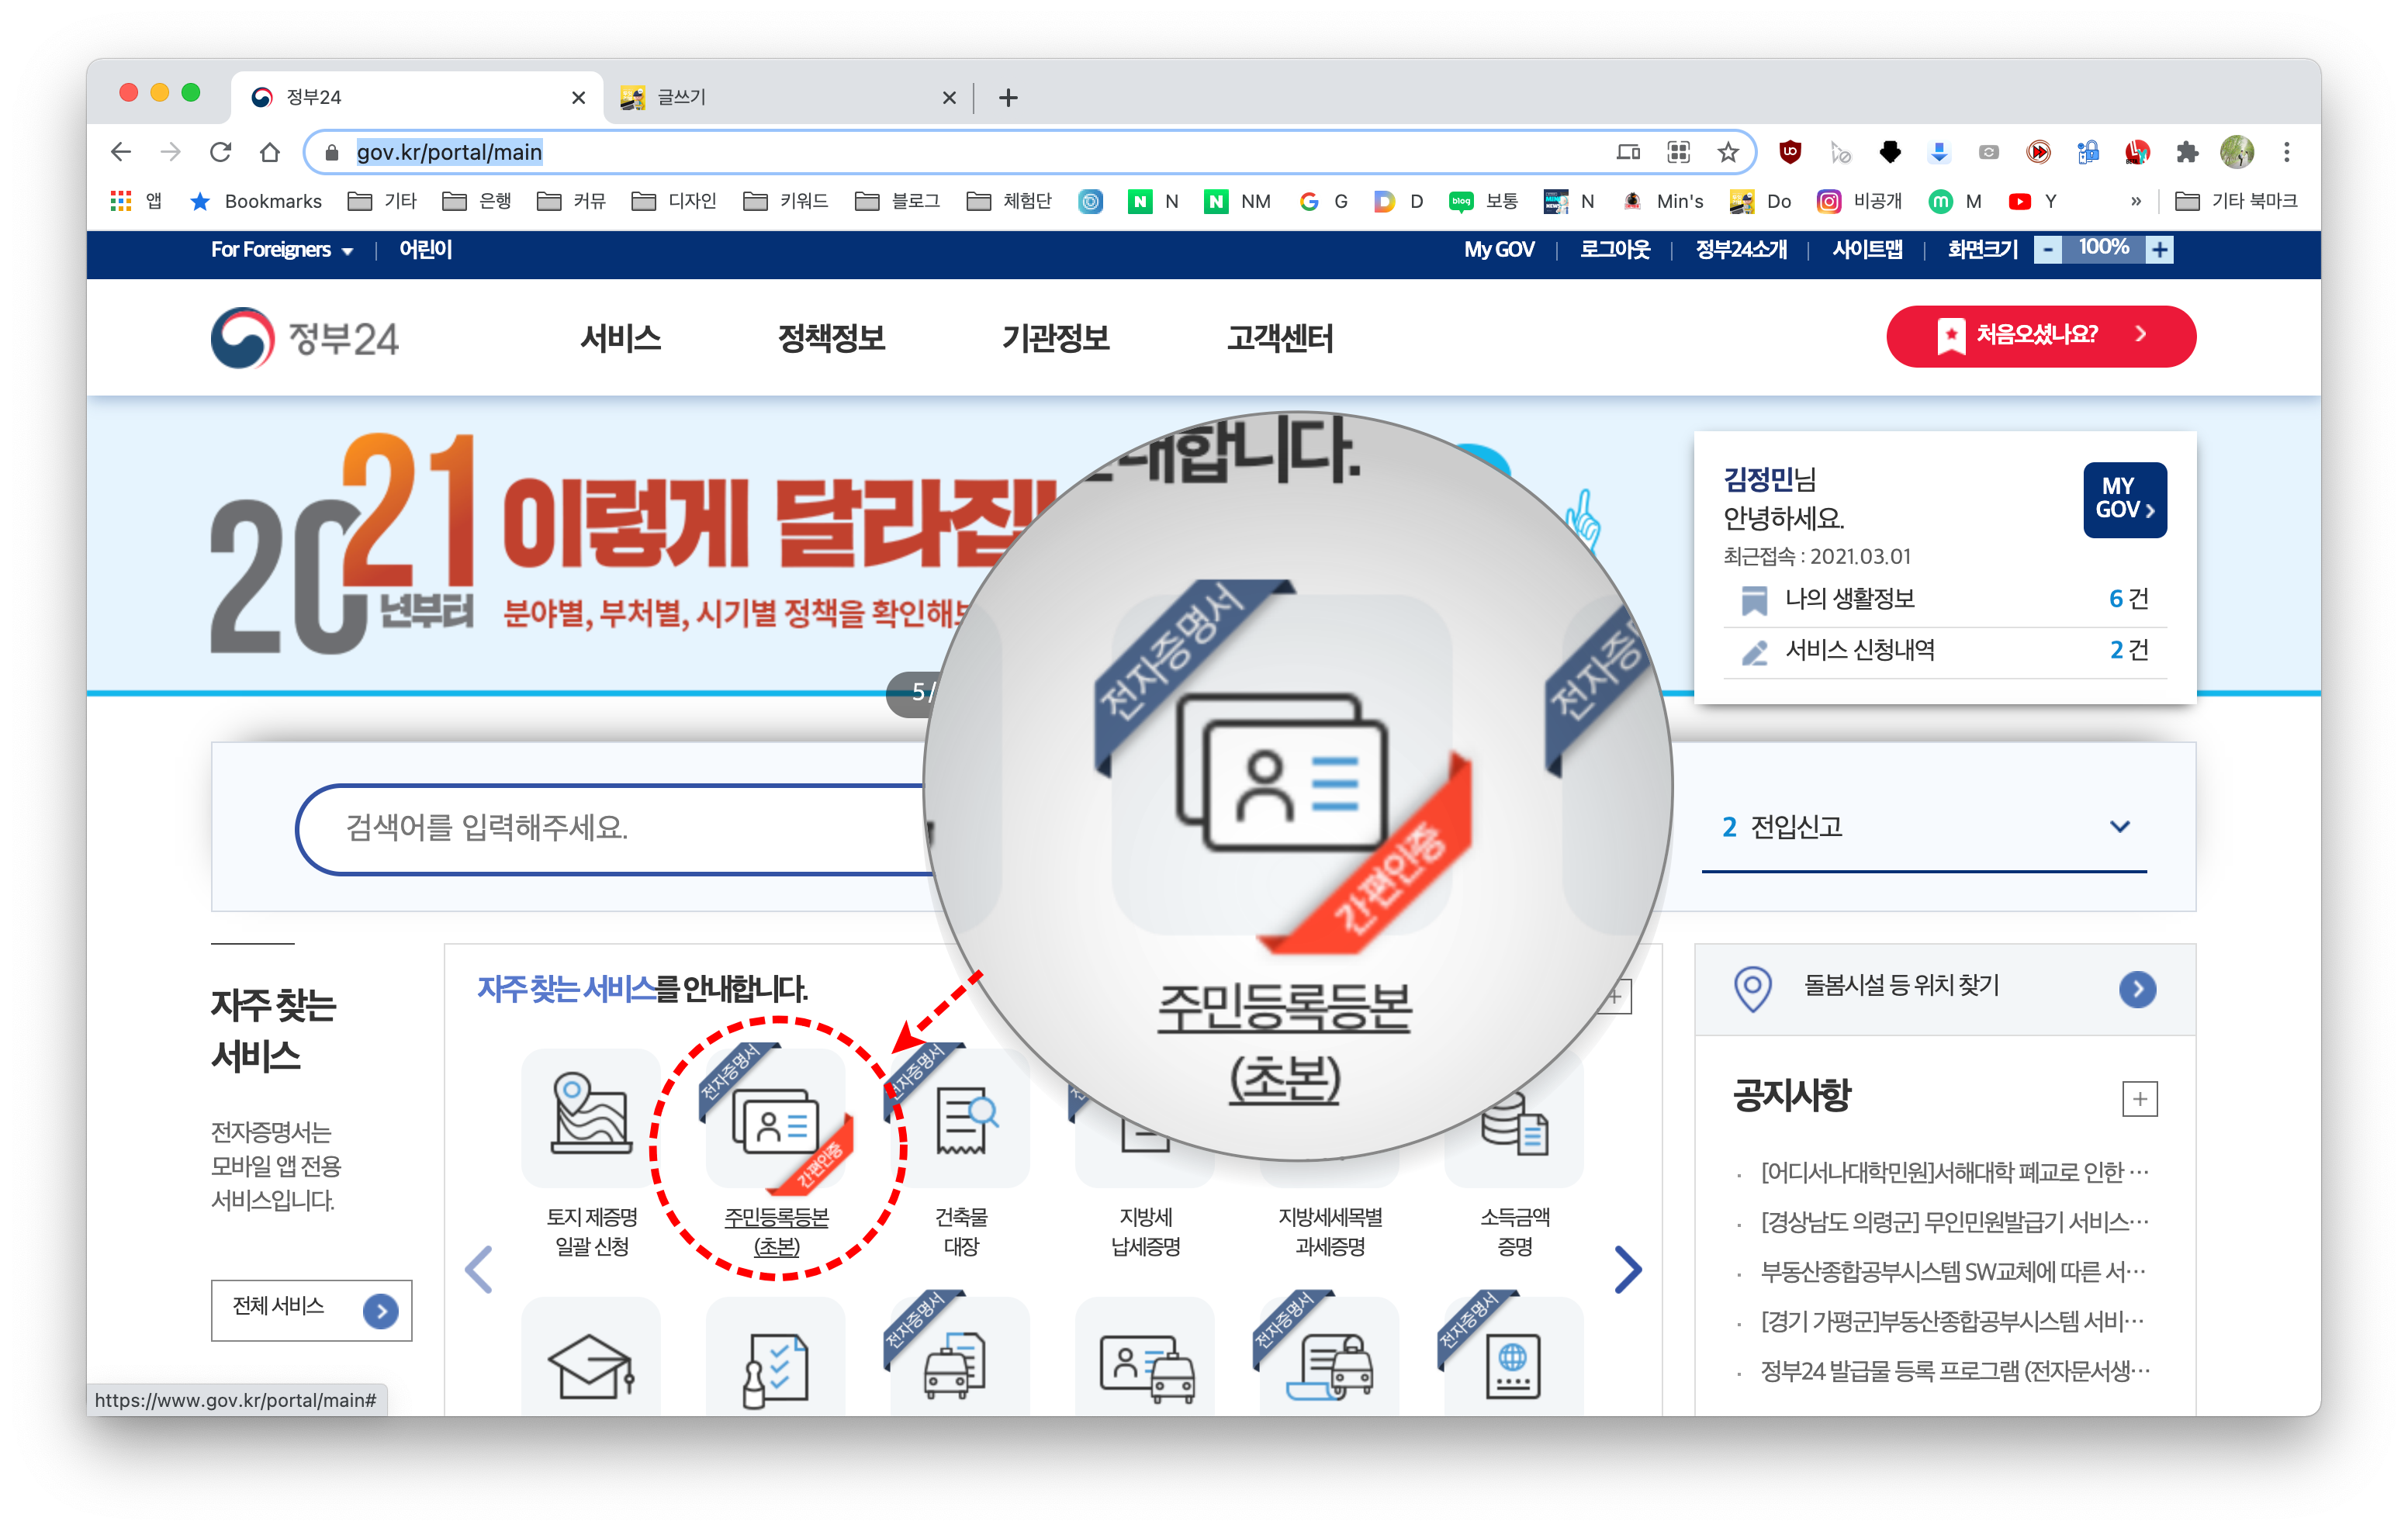Viewport: 2408px width, 1531px height.
Task: Click the 토지 제증명 일괄 신청 icon
Action: point(591,1116)
